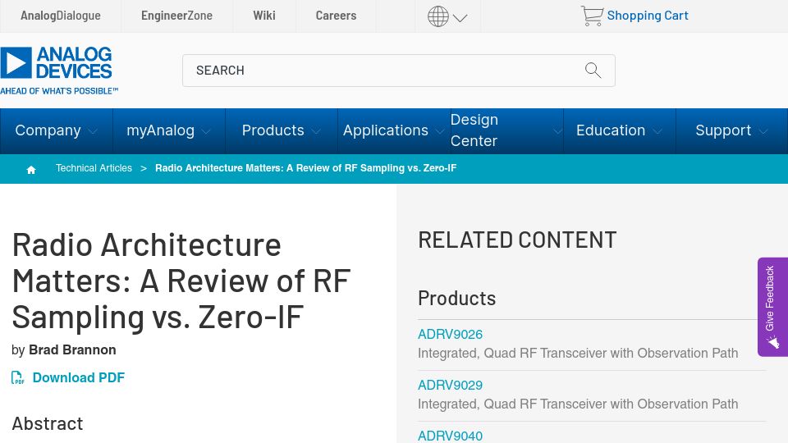Click the shopping cart icon
788x443 pixels.
(592, 16)
